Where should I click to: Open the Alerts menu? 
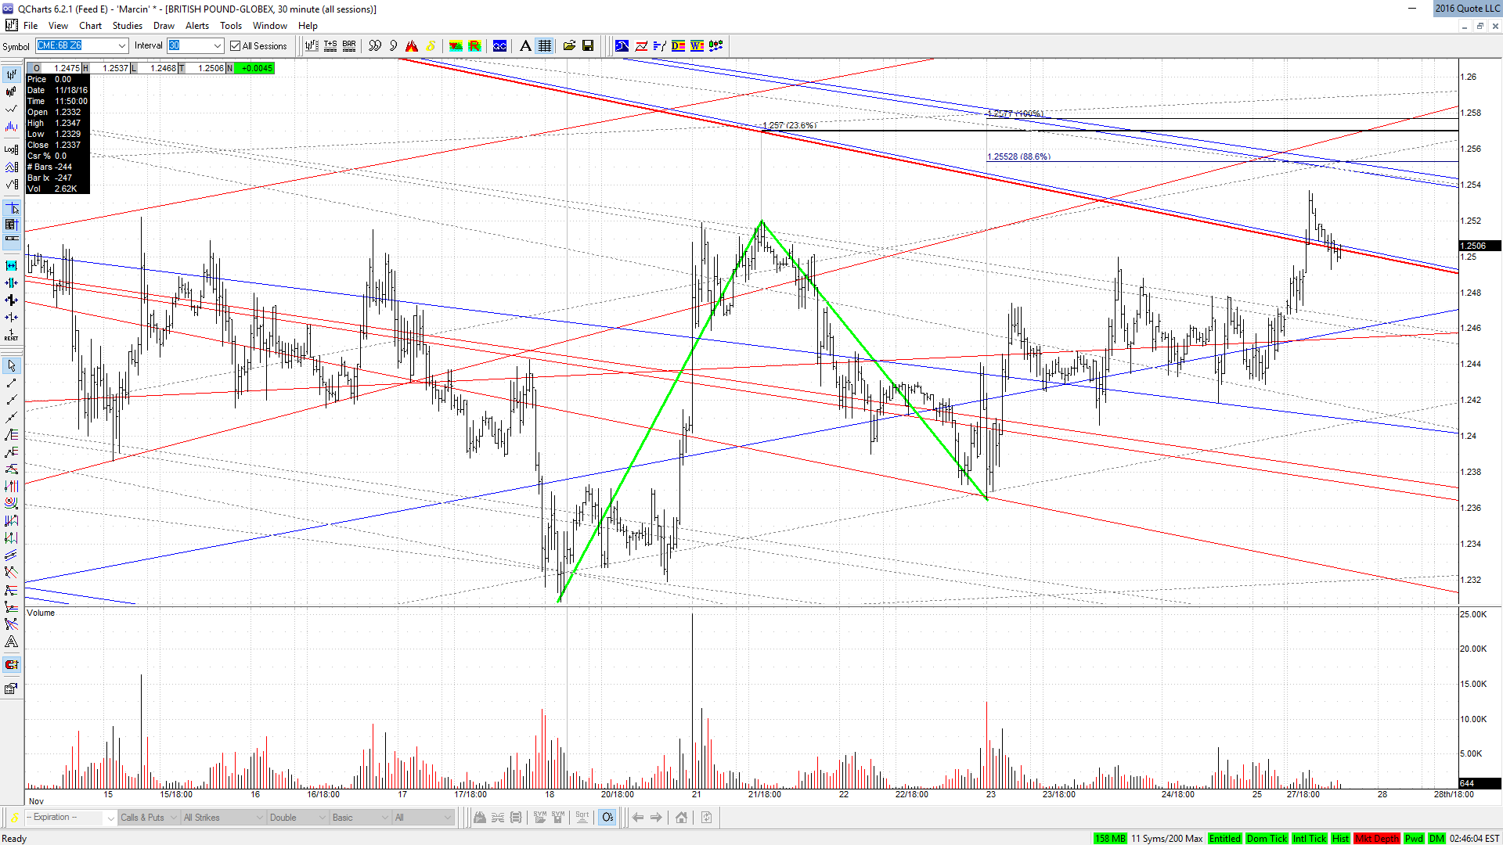coord(197,26)
